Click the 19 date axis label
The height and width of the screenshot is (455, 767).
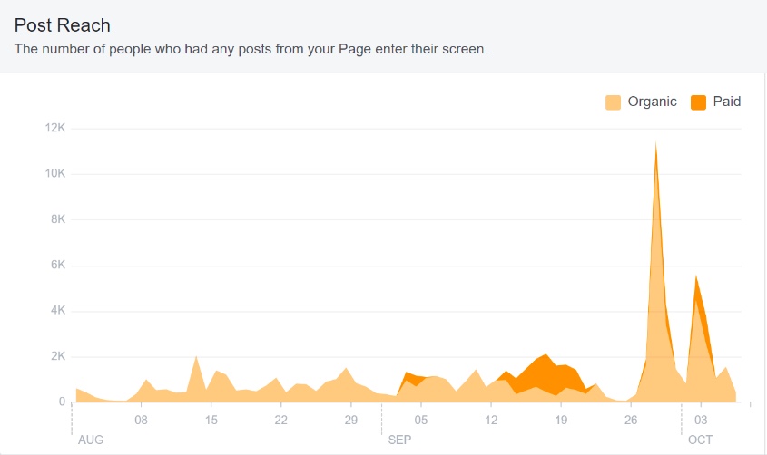561,420
